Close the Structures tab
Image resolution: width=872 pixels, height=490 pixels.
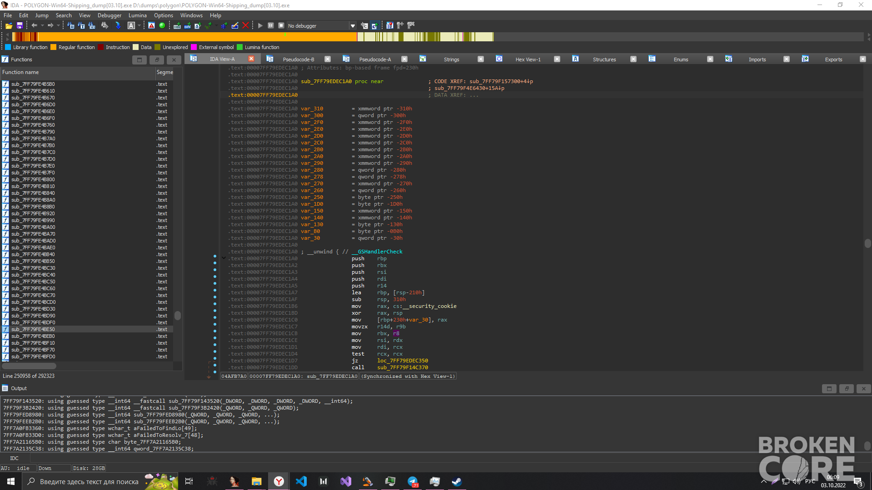pyautogui.click(x=633, y=59)
